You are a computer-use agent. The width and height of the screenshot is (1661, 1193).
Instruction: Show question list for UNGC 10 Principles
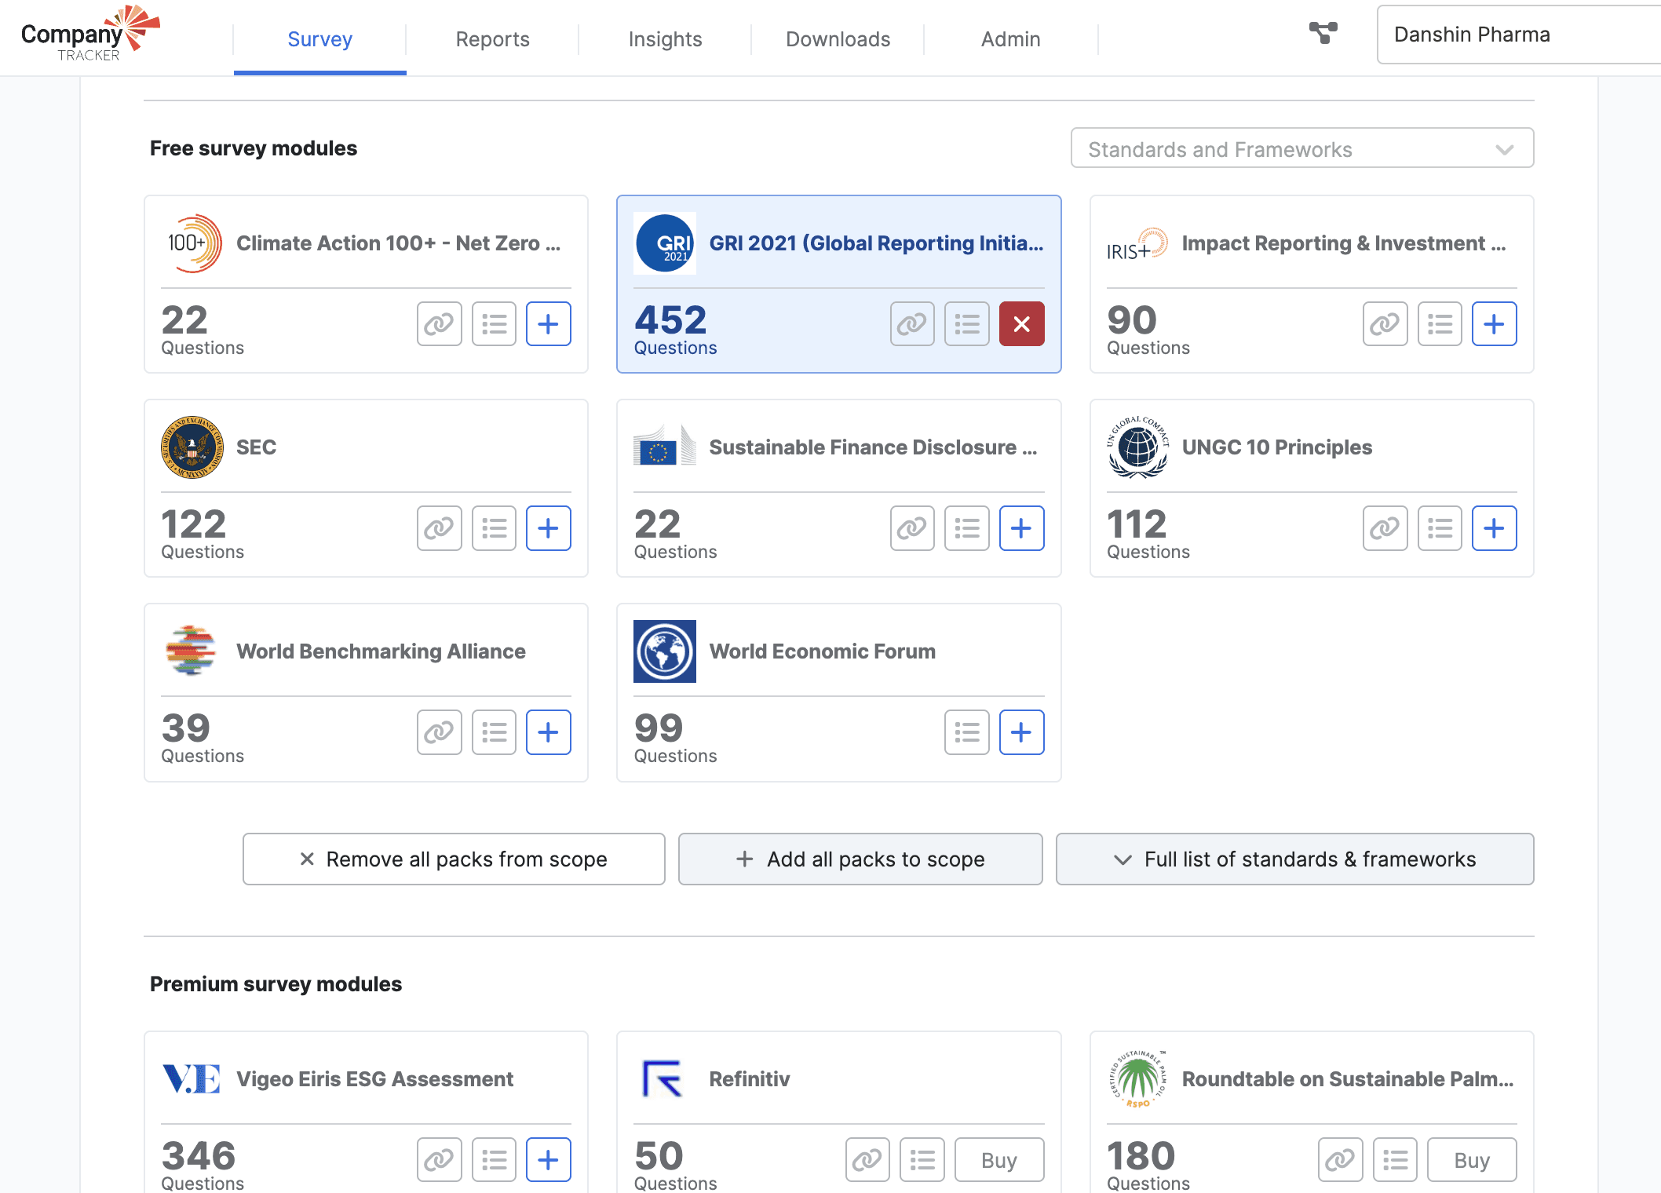[1439, 527]
